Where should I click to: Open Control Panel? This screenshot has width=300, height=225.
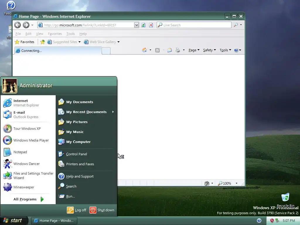click(x=86, y=154)
